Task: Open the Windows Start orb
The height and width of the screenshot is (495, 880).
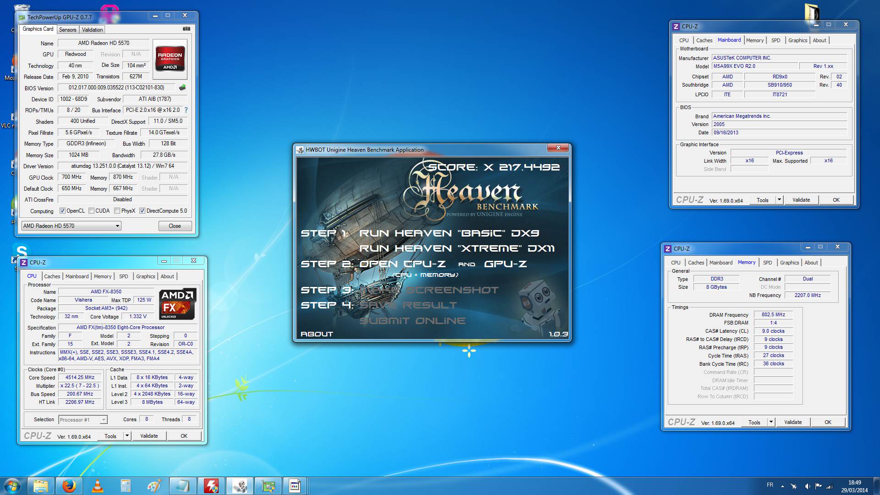Action: [x=12, y=486]
